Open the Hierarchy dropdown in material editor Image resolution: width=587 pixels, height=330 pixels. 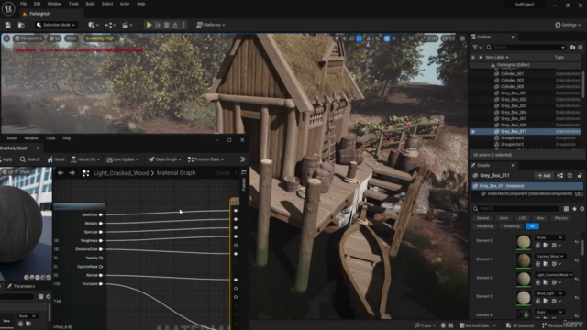(85, 159)
